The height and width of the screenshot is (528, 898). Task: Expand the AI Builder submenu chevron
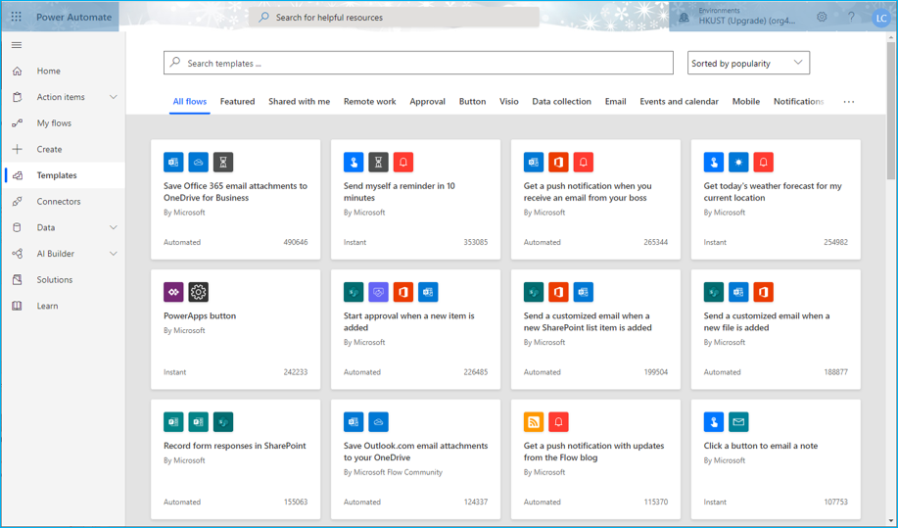(114, 253)
